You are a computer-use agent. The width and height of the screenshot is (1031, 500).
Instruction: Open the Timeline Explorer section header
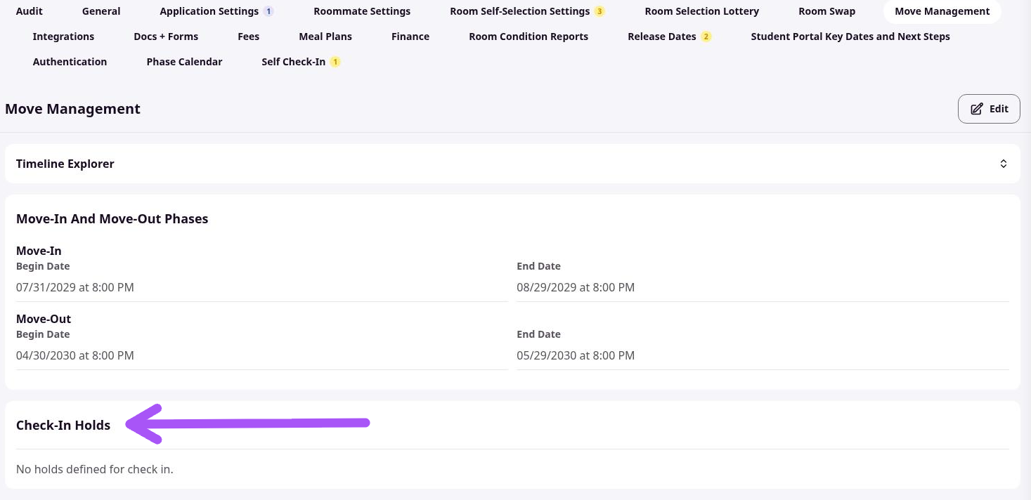[512, 164]
